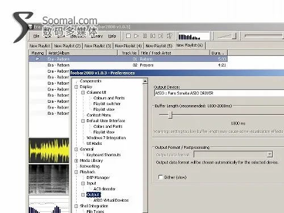Sort by the Playing column header
The height and width of the screenshot is (213, 284).
point(37,53)
